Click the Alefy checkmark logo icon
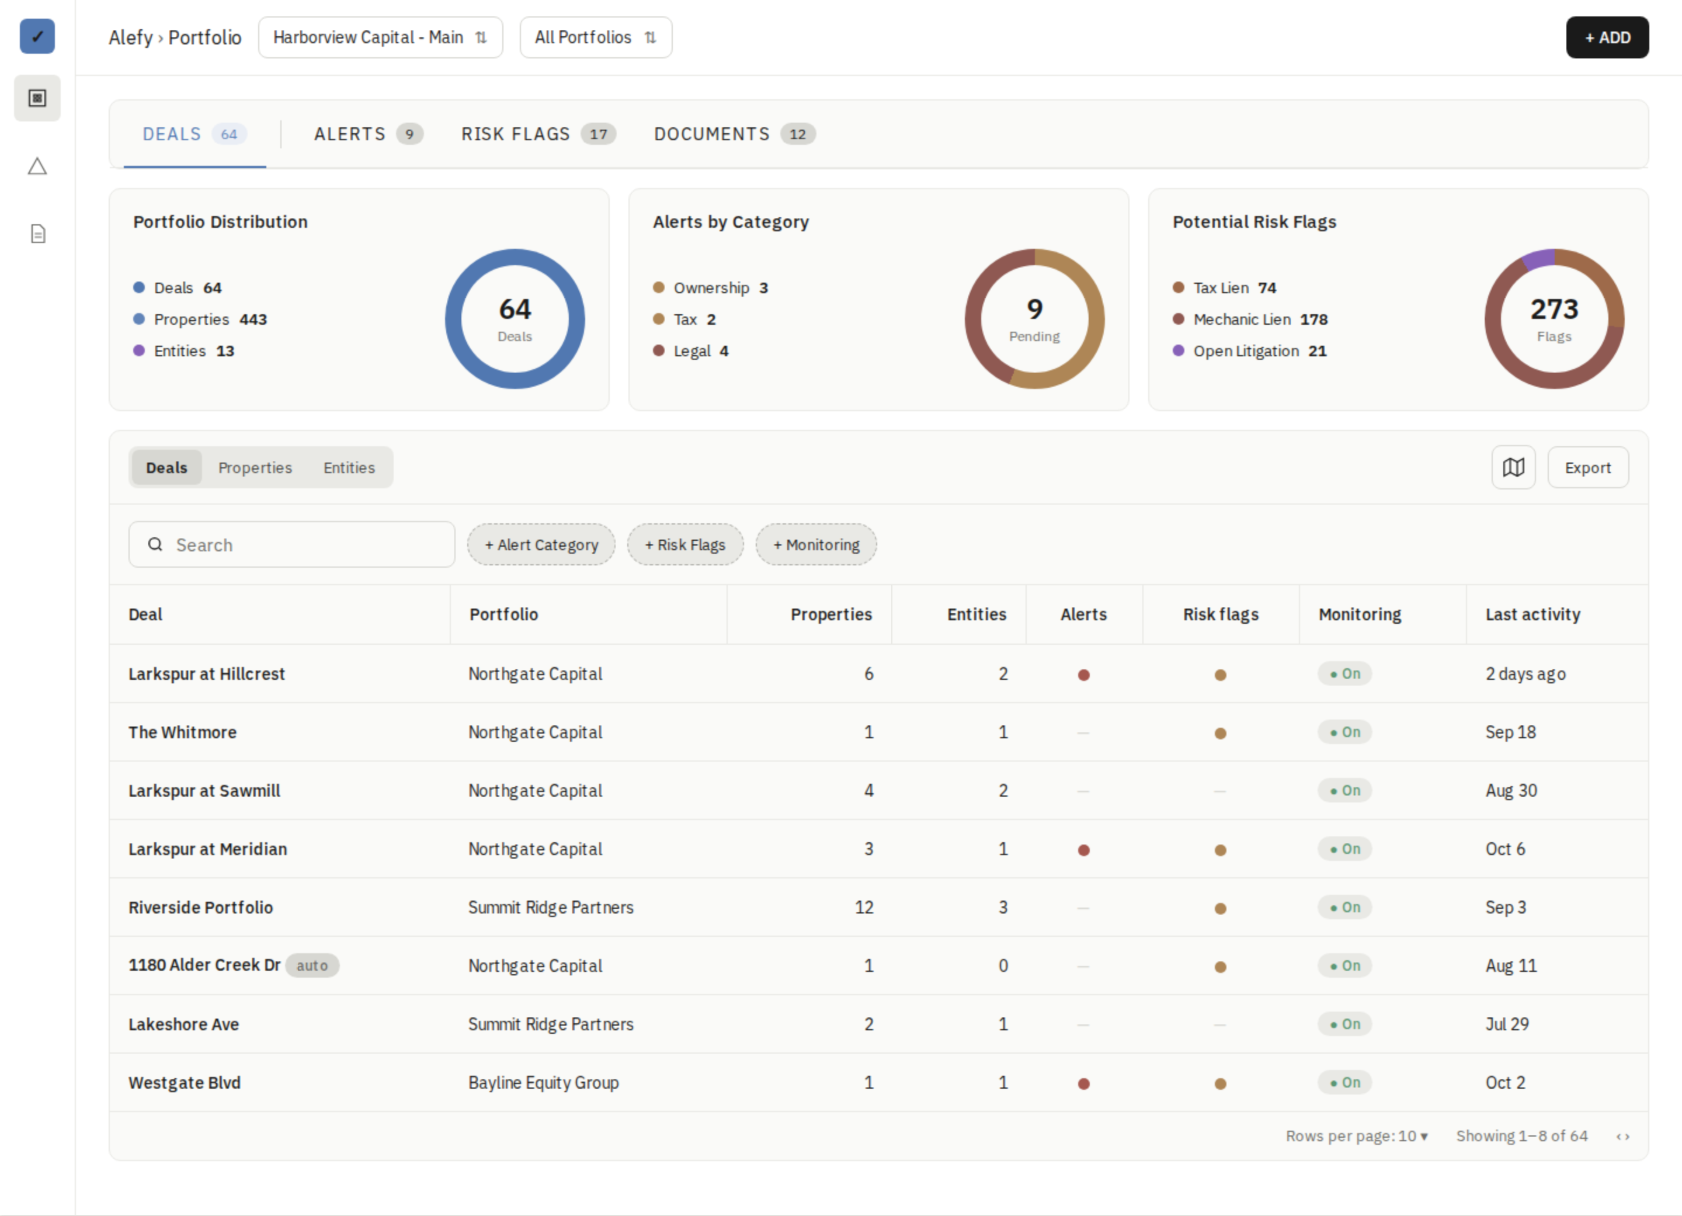Screen dimensions: 1682x1216 [x=37, y=36]
